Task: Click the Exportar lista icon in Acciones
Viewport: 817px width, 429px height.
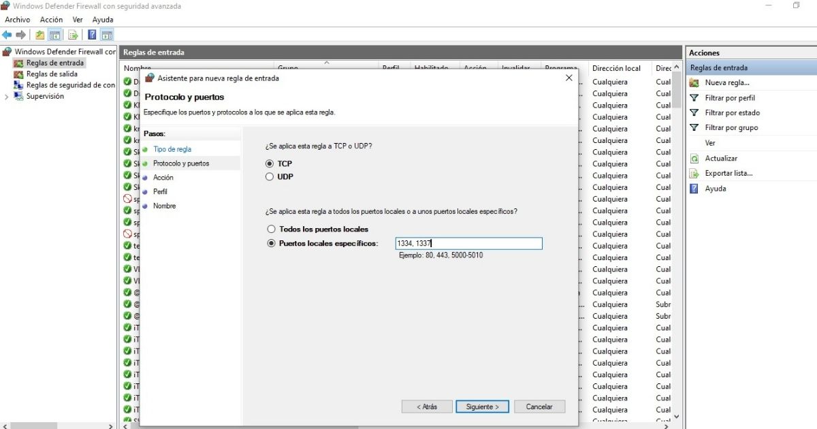Action: (694, 174)
